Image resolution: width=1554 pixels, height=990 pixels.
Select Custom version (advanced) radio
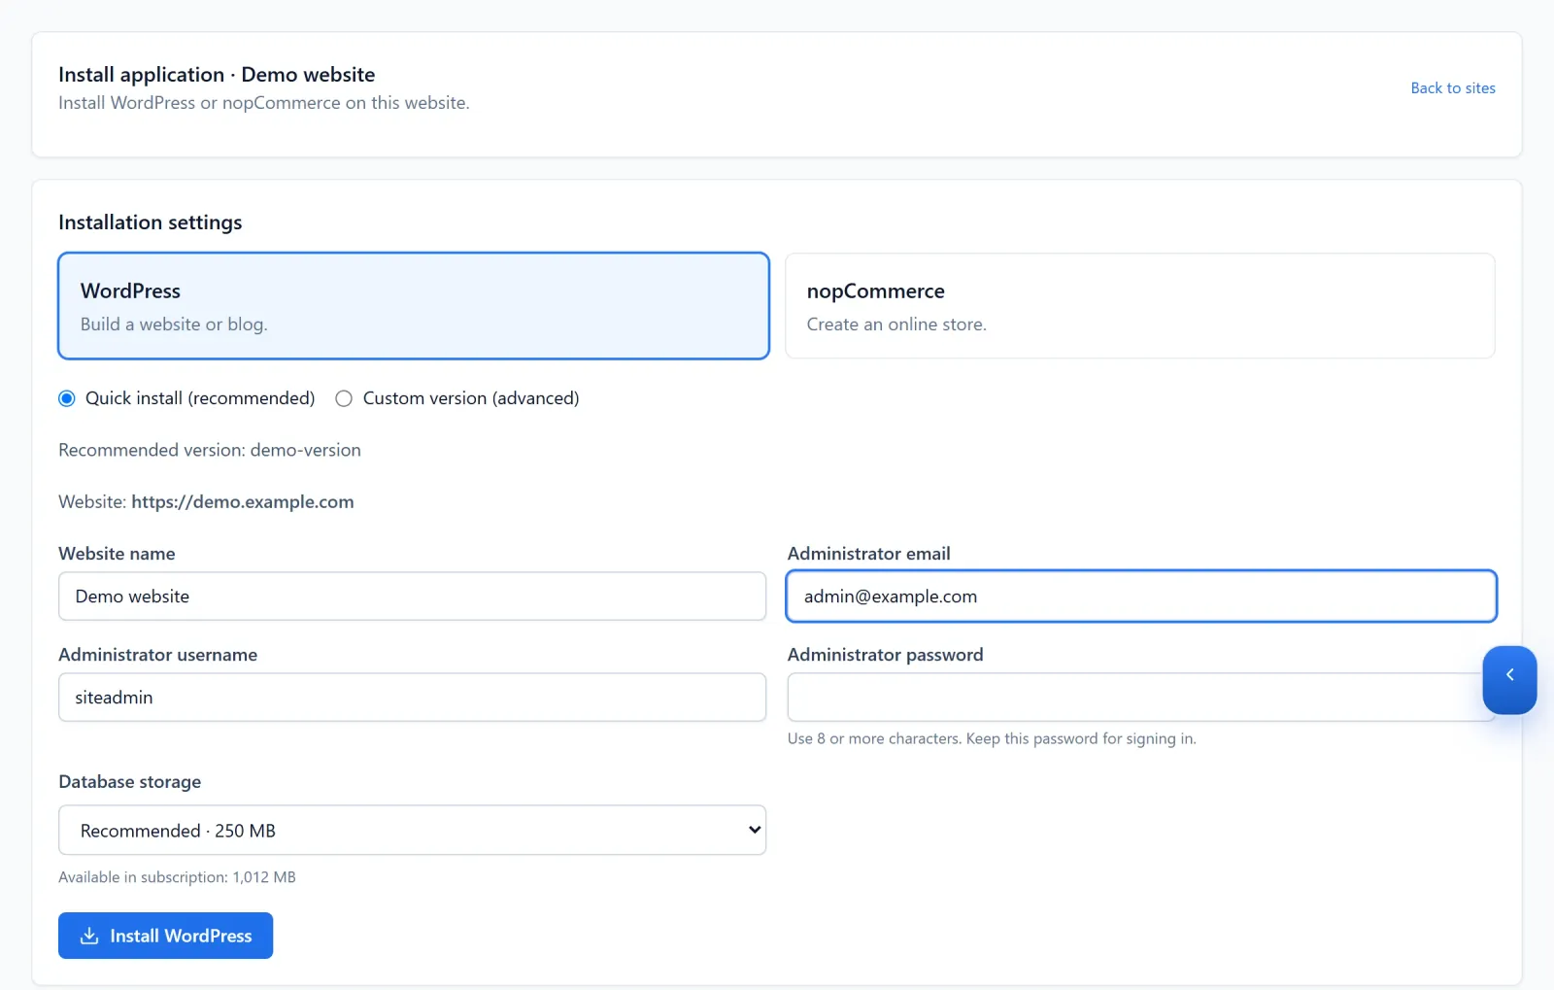coord(344,398)
